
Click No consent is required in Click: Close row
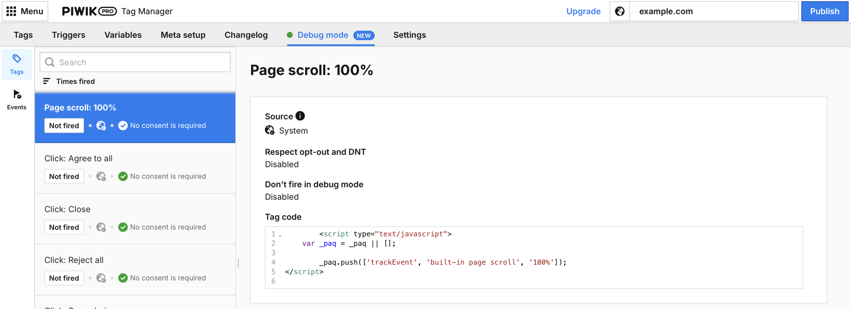(x=168, y=227)
